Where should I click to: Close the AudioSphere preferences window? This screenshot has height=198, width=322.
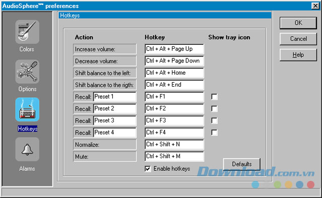pos(315,6)
